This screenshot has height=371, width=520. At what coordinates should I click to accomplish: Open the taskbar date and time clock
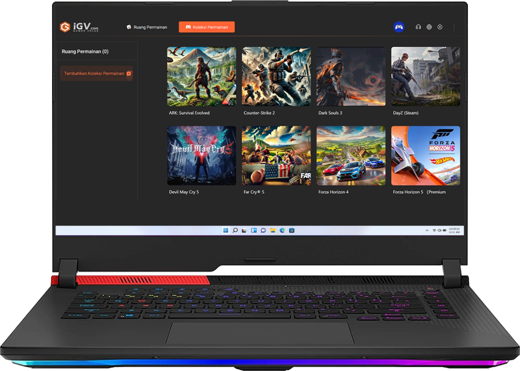click(454, 230)
